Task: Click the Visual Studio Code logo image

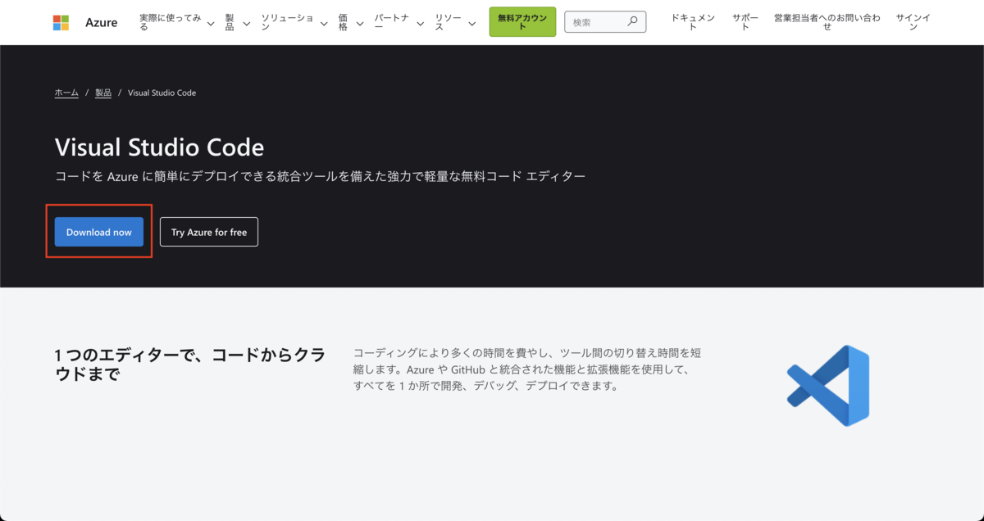Action: tap(828, 386)
